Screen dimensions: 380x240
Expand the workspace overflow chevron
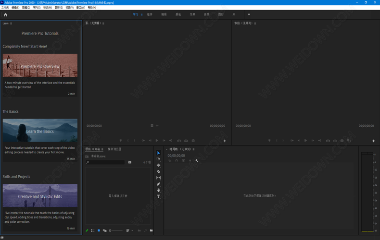tap(249, 14)
